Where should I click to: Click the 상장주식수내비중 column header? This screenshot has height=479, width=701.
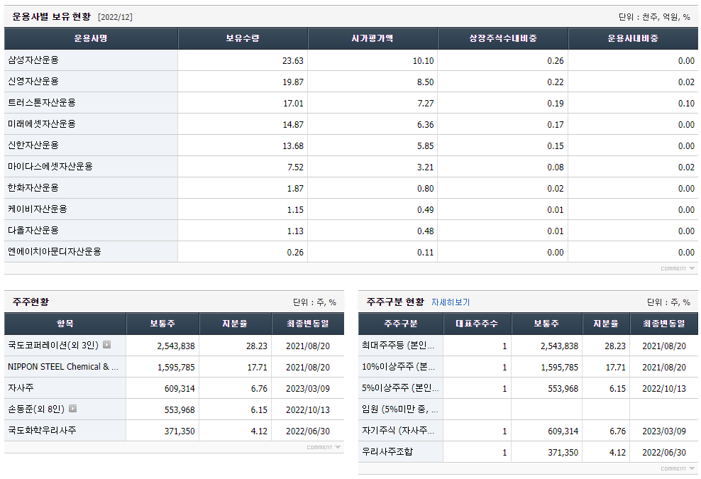click(x=503, y=38)
